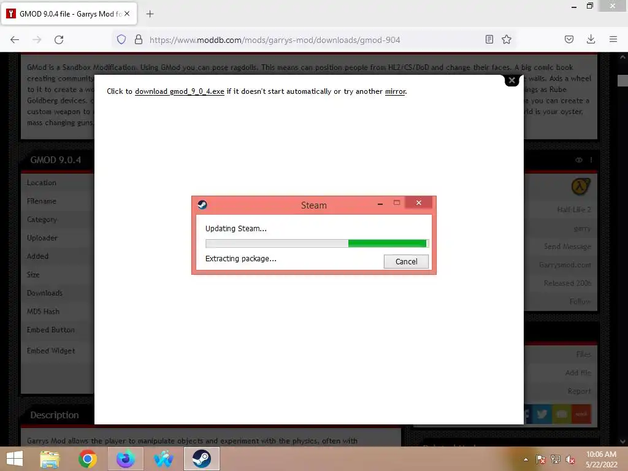The image size is (628, 471).
Task: Click the MD5 Hash row label
Action: 43,311
